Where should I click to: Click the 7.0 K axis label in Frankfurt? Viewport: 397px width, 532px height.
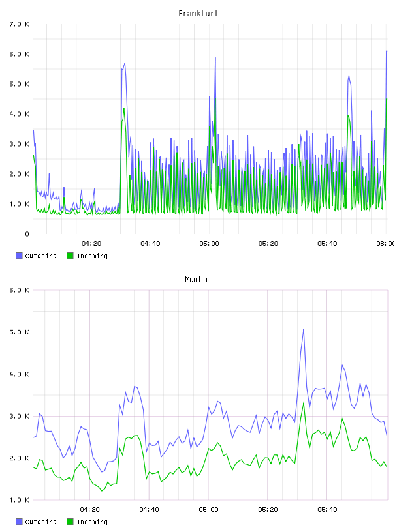[x=20, y=24]
